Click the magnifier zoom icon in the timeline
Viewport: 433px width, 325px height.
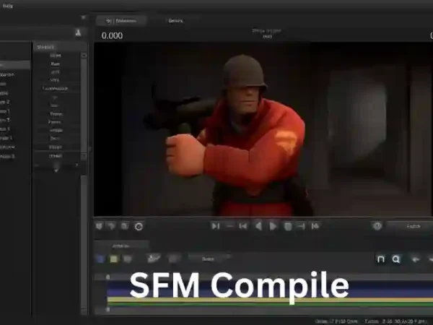(x=396, y=259)
